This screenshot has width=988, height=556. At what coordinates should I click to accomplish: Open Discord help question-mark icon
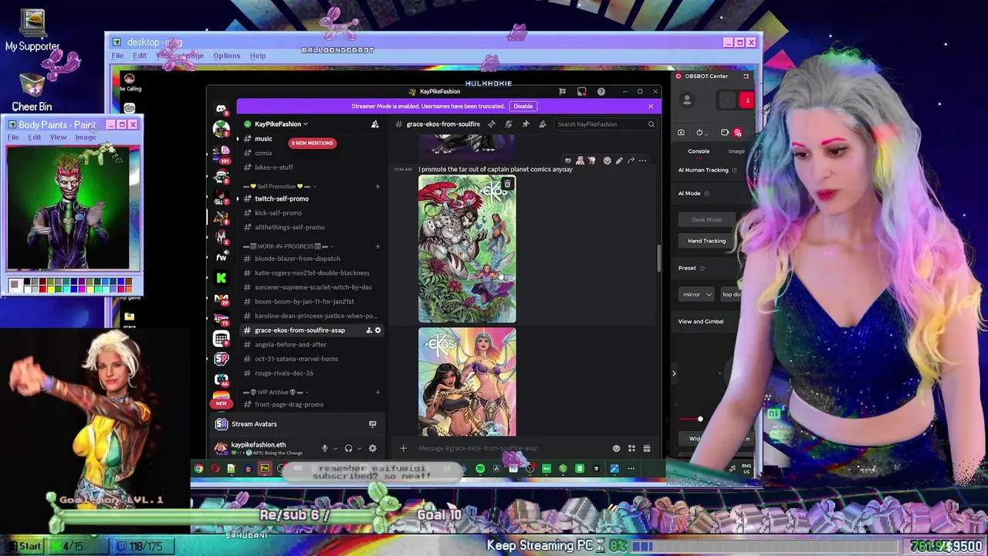click(x=601, y=91)
